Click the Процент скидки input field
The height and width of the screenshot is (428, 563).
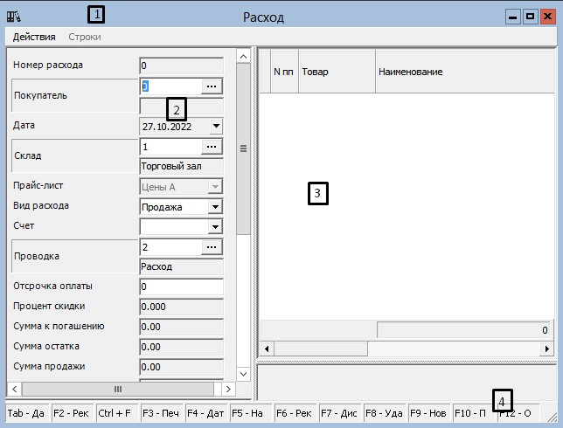[182, 307]
